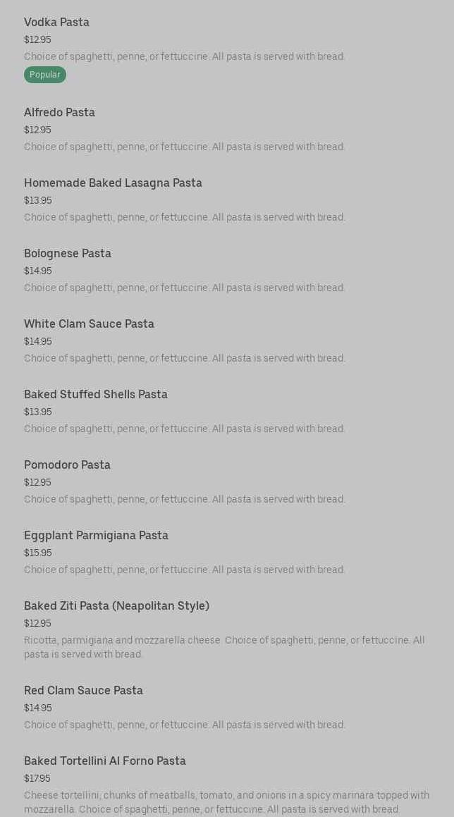The height and width of the screenshot is (817, 454).
Task: Click the $17.95 price of Baked Tortellini
Action: pos(37,778)
